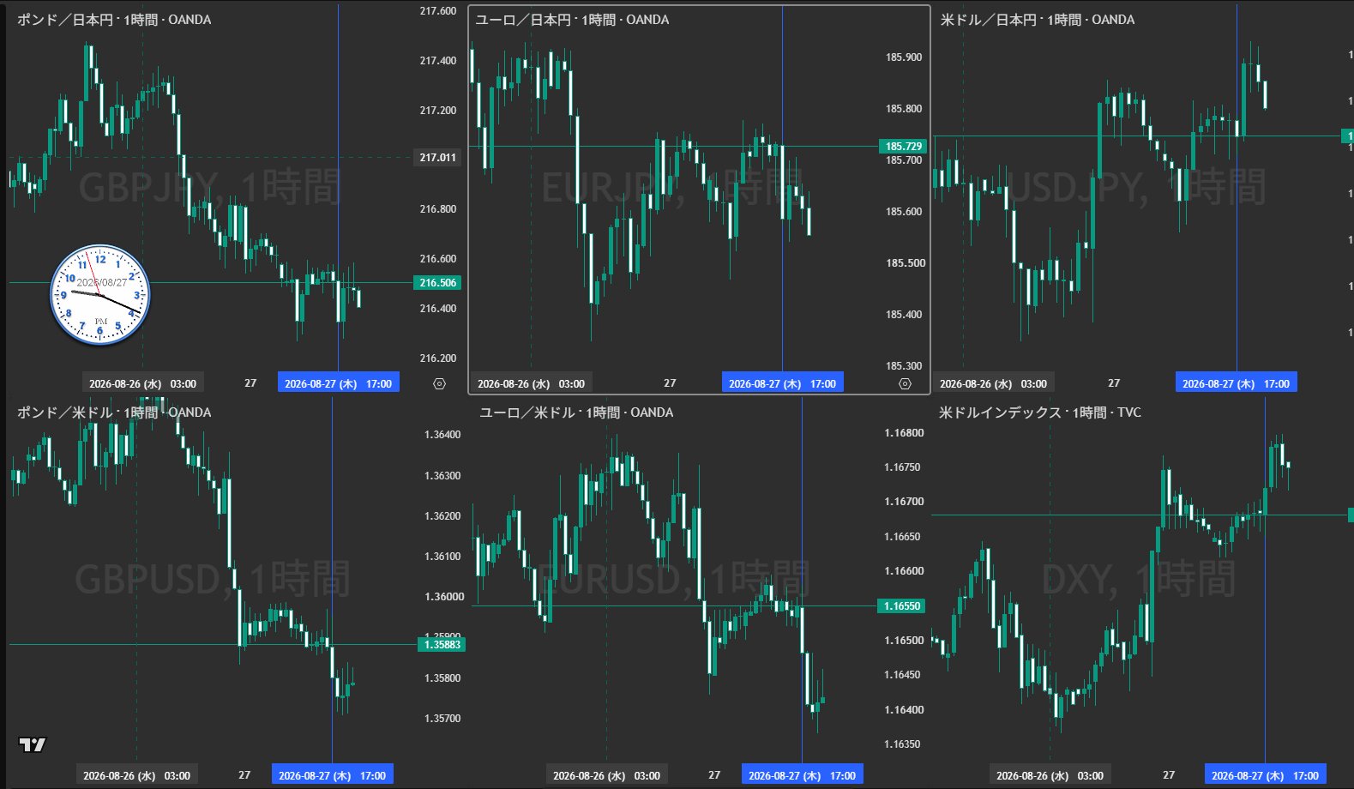1354x789 pixels.
Task: Click 1.16800 on the EURUSD price axis
Action: point(904,433)
